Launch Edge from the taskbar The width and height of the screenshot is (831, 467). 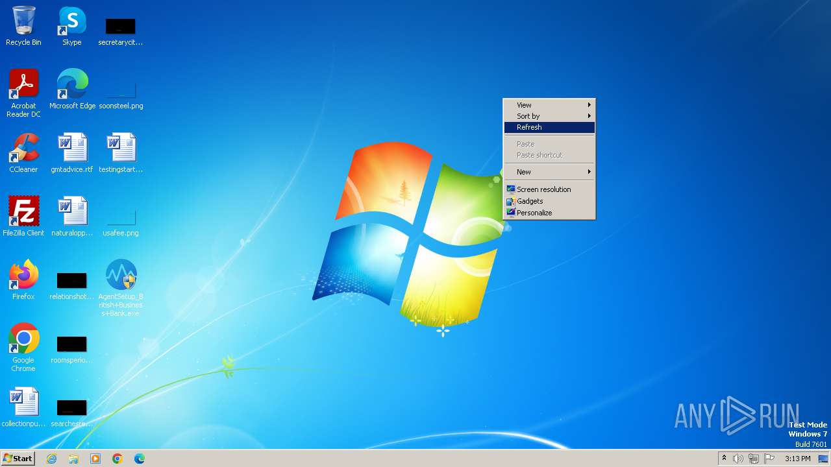140,459
